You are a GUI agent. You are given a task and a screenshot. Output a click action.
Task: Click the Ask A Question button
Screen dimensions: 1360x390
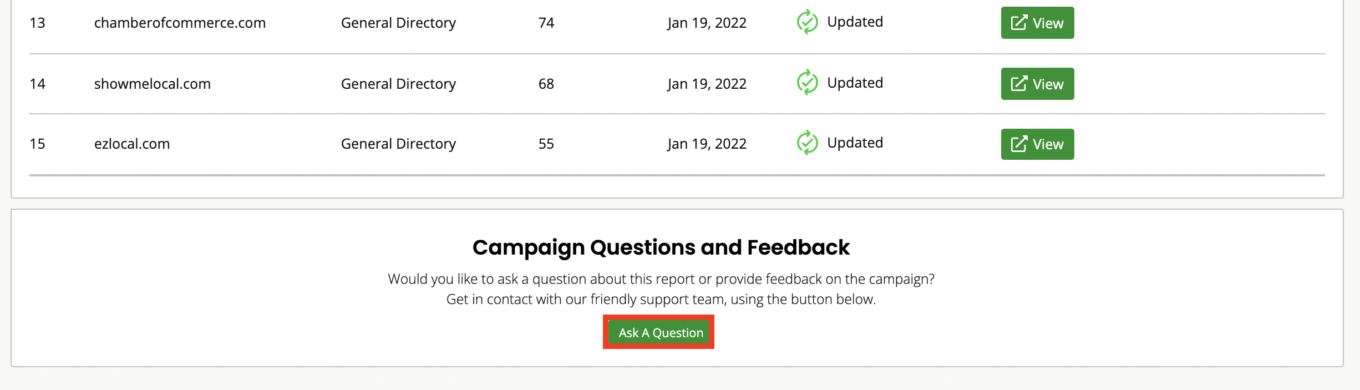pos(658,332)
